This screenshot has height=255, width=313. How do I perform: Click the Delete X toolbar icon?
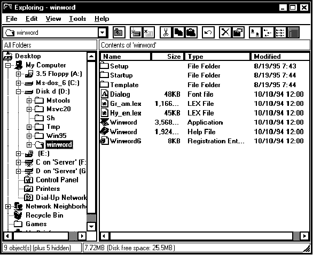point(225,33)
